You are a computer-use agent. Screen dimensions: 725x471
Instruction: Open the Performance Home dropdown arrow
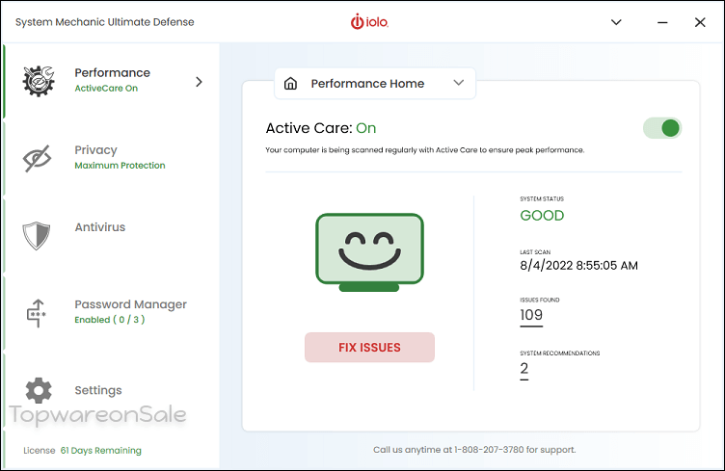[x=458, y=83]
